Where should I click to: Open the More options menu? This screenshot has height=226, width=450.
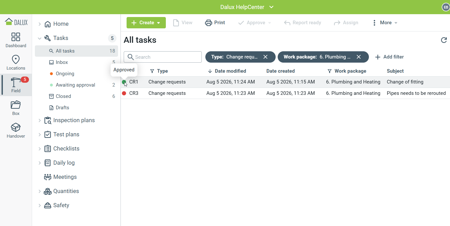385,23
